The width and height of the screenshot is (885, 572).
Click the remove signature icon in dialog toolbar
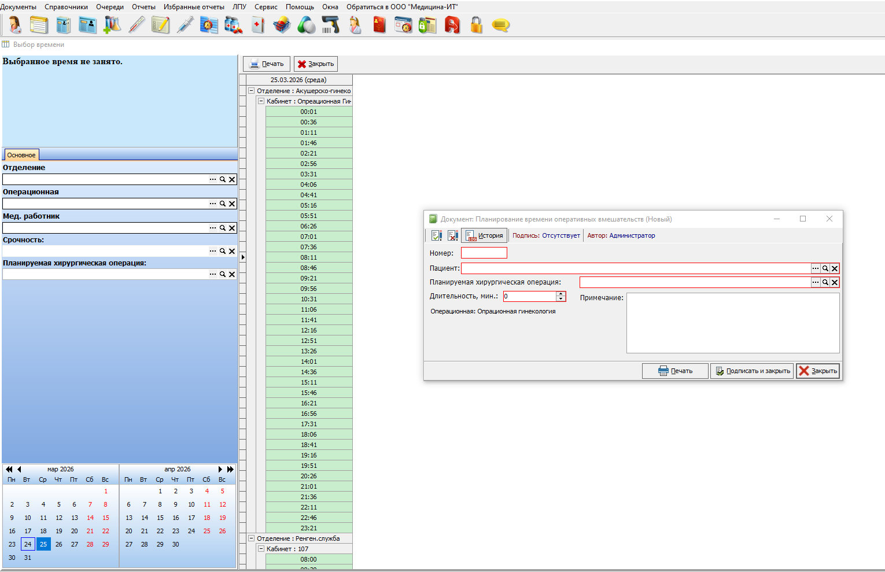[453, 235]
